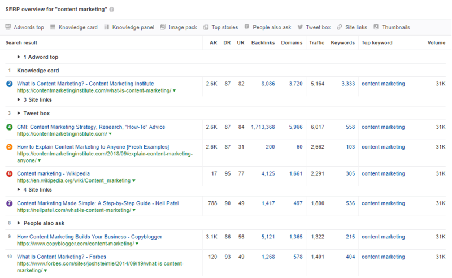
Task: Click backlinks value 1,268 for Forbes
Action: tap(268, 257)
